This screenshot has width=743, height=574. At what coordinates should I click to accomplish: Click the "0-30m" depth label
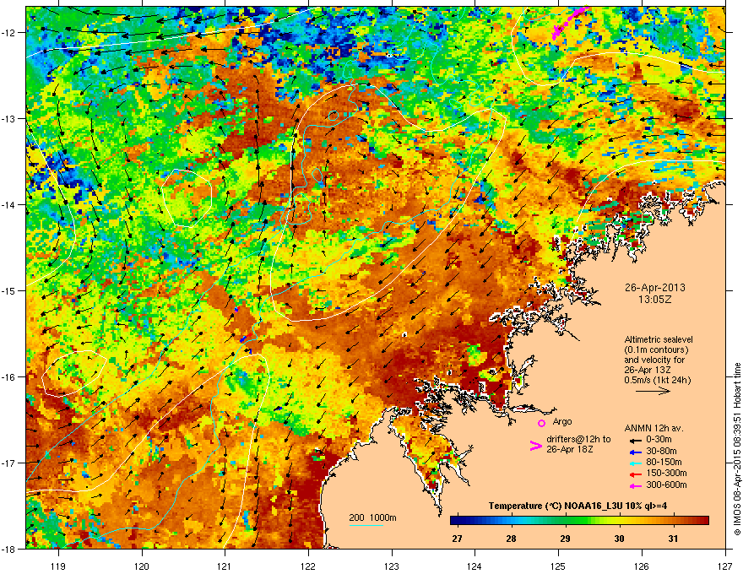659,440
